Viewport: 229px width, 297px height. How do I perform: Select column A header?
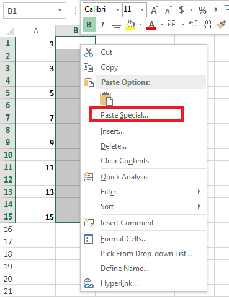point(36,31)
